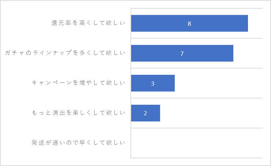Image resolution: width=271 pixels, height=166 pixels.
Task: Click the キャンペーンを増やして欲しい category label
Action: click(x=78, y=83)
